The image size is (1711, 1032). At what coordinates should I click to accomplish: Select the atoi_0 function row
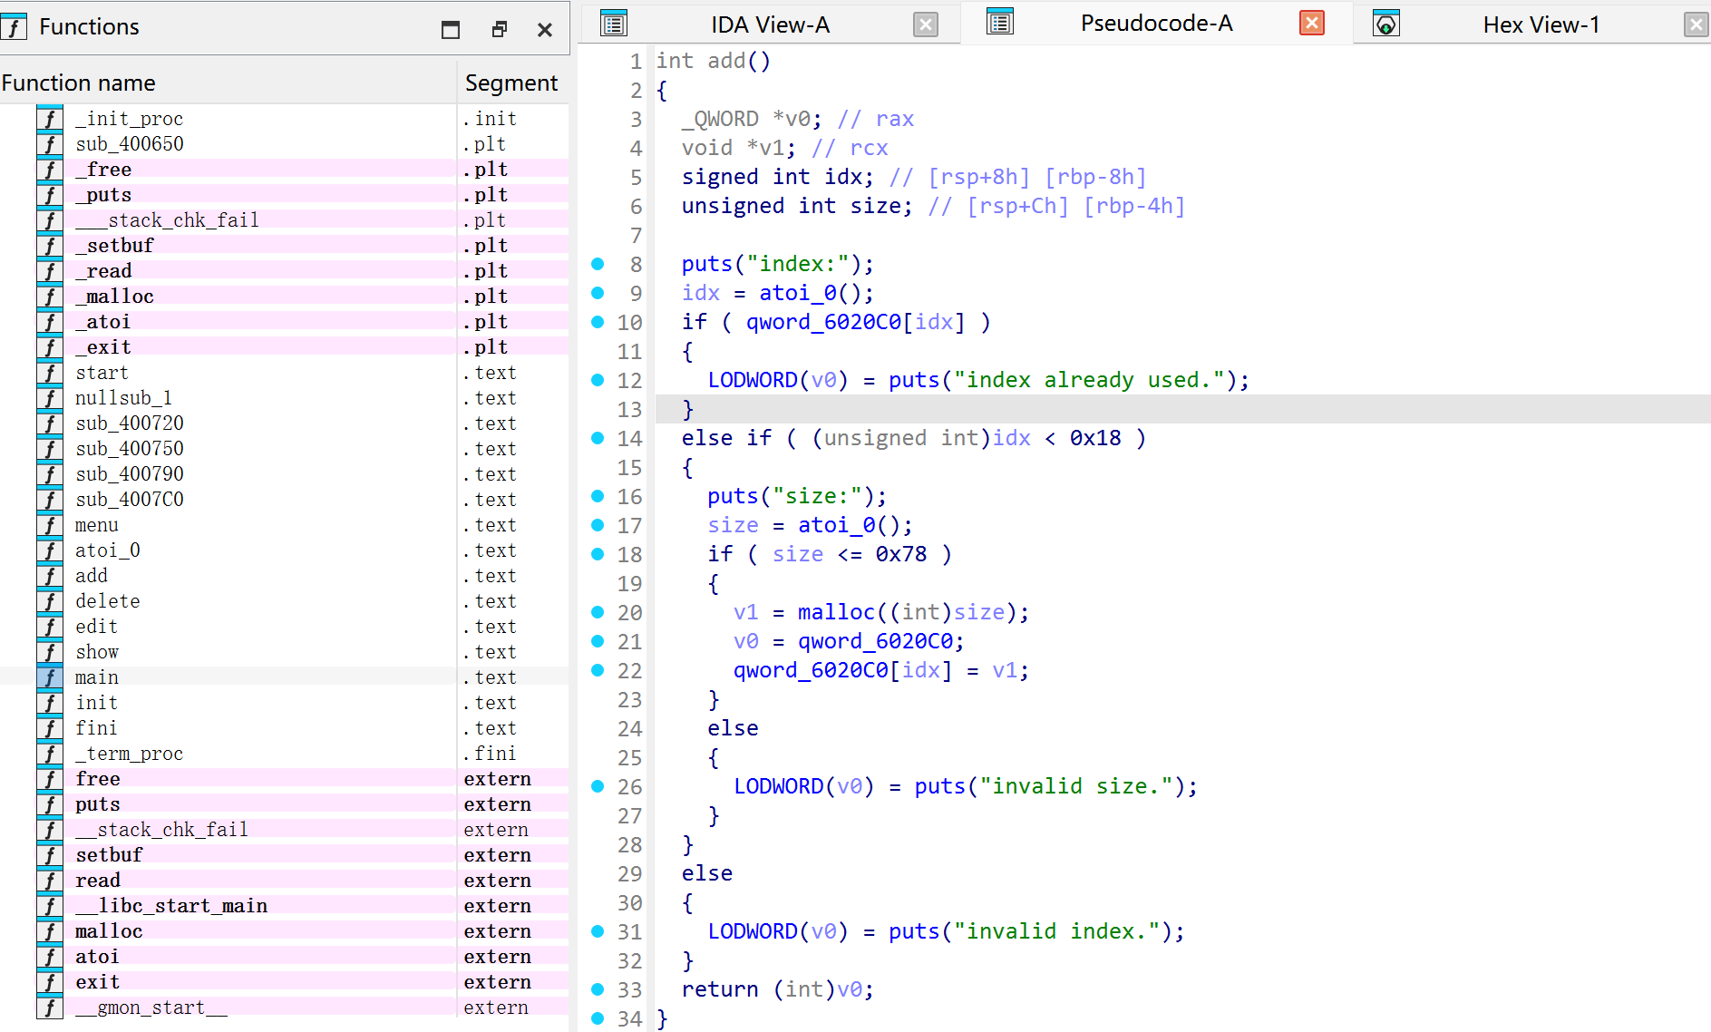(x=285, y=550)
